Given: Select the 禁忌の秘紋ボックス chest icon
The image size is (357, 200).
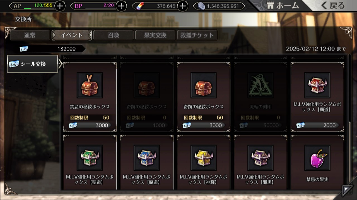Looking at the screenshot, I should 90,85.
